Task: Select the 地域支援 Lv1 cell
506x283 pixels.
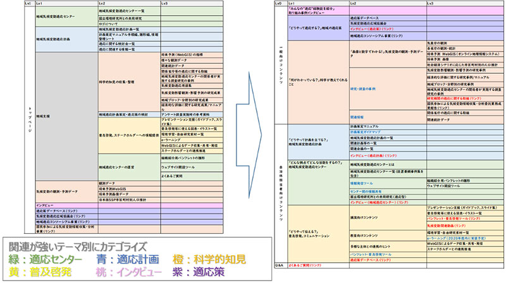Action: [x=44, y=116]
